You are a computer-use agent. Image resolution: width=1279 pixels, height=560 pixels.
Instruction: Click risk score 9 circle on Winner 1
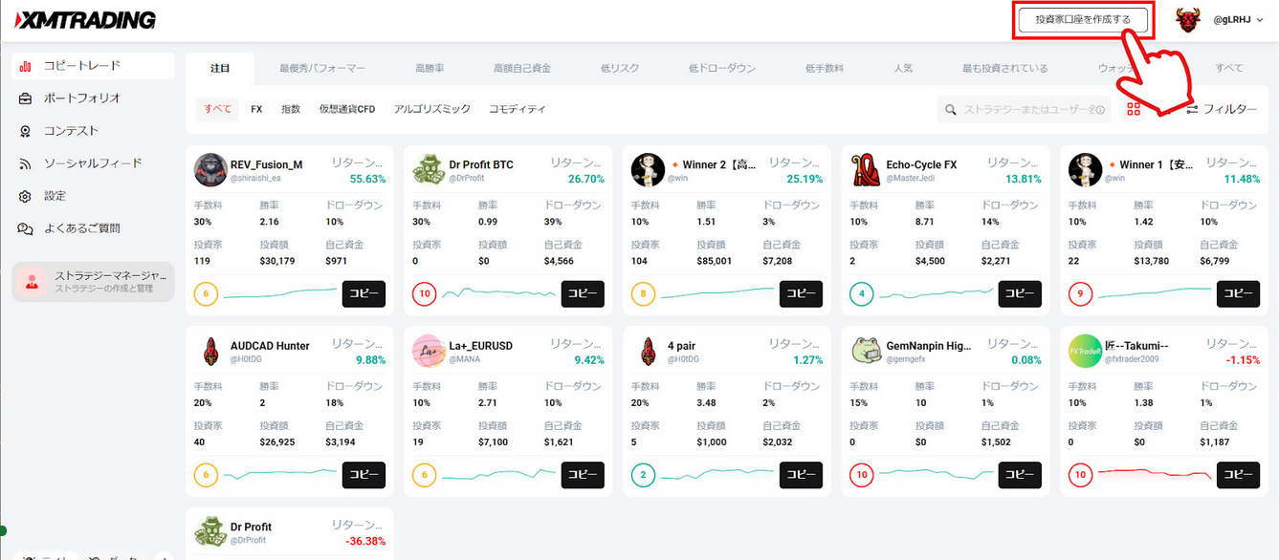[x=1080, y=294]
